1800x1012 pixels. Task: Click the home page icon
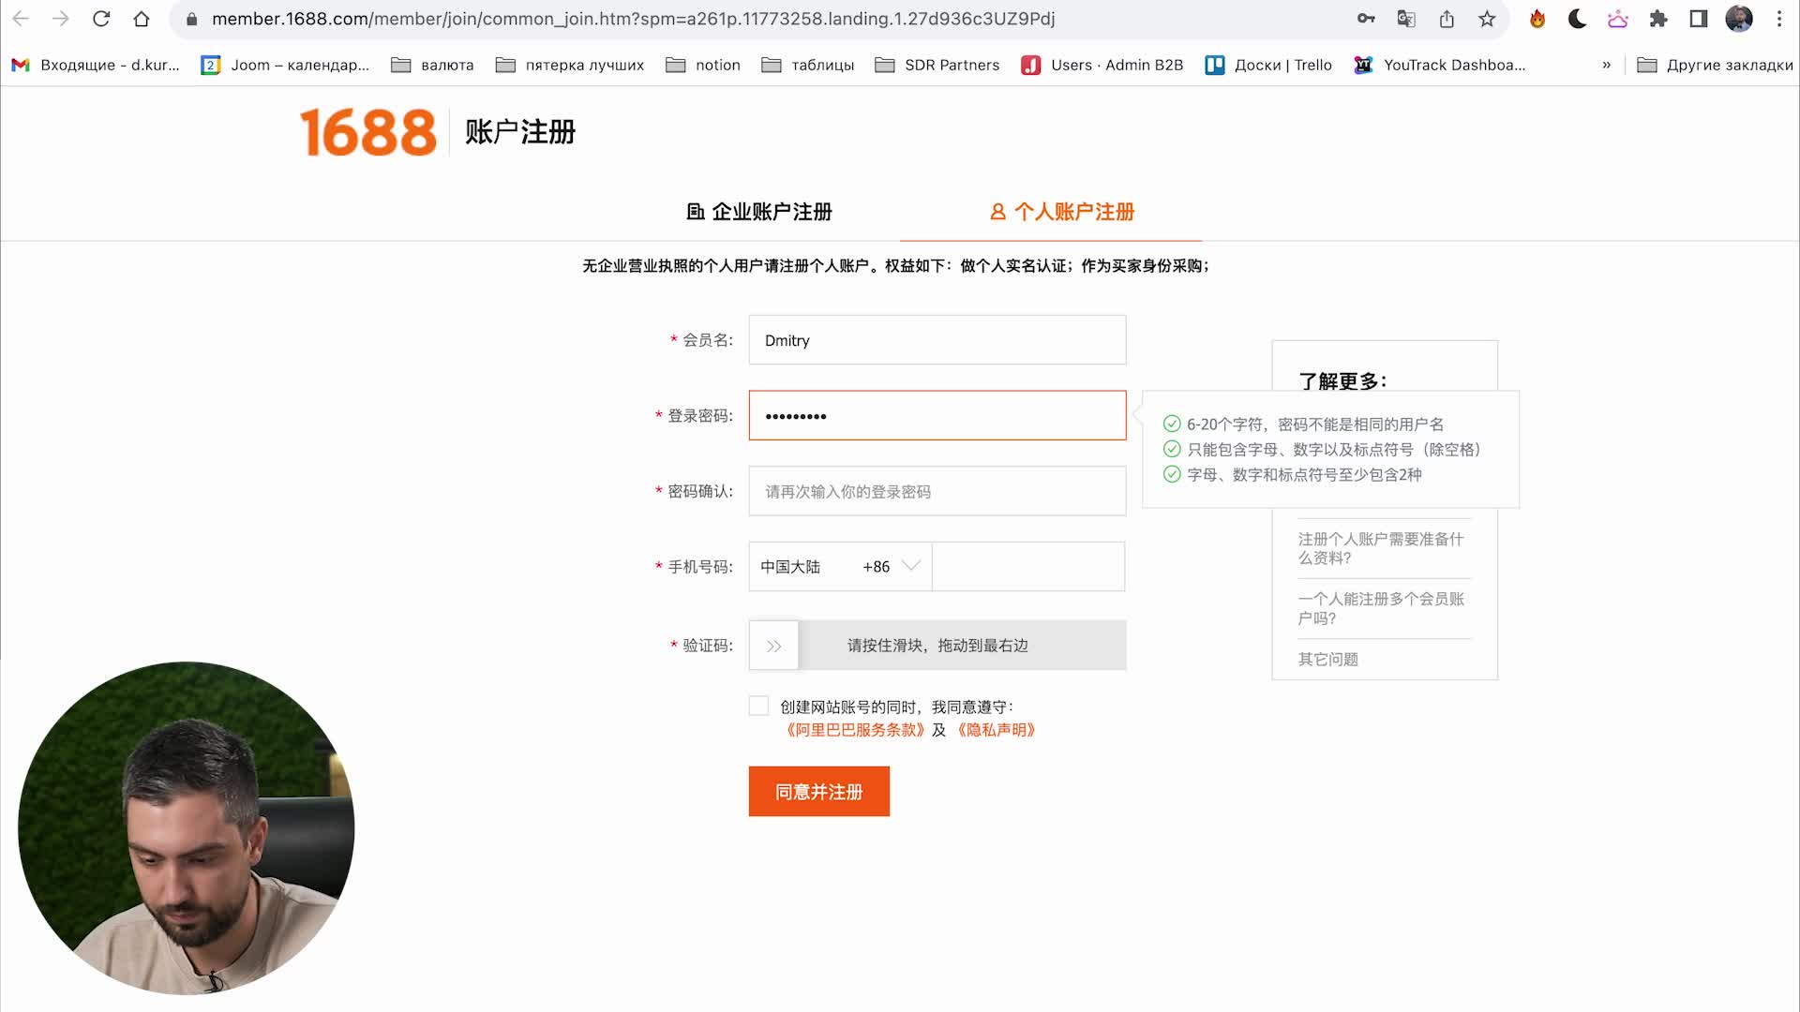click(142, 19)
